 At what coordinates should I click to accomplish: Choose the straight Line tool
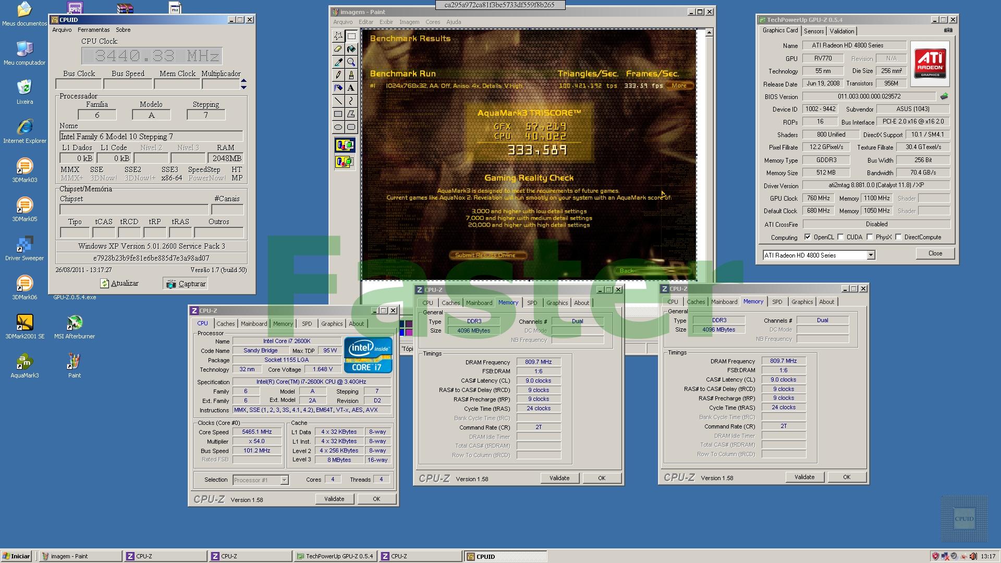(x=338, y=101)
